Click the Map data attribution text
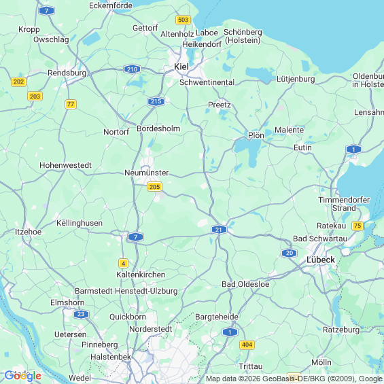The height and width of the screenshot is (384, 384). click(294, 379)
